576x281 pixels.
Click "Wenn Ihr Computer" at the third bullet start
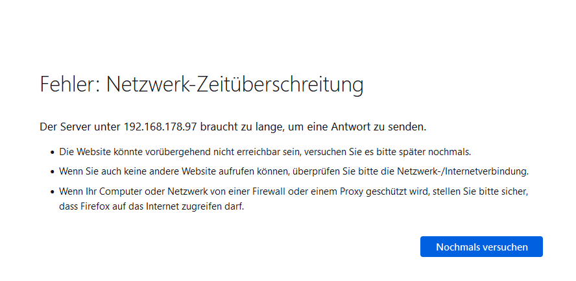click(95, 191)
